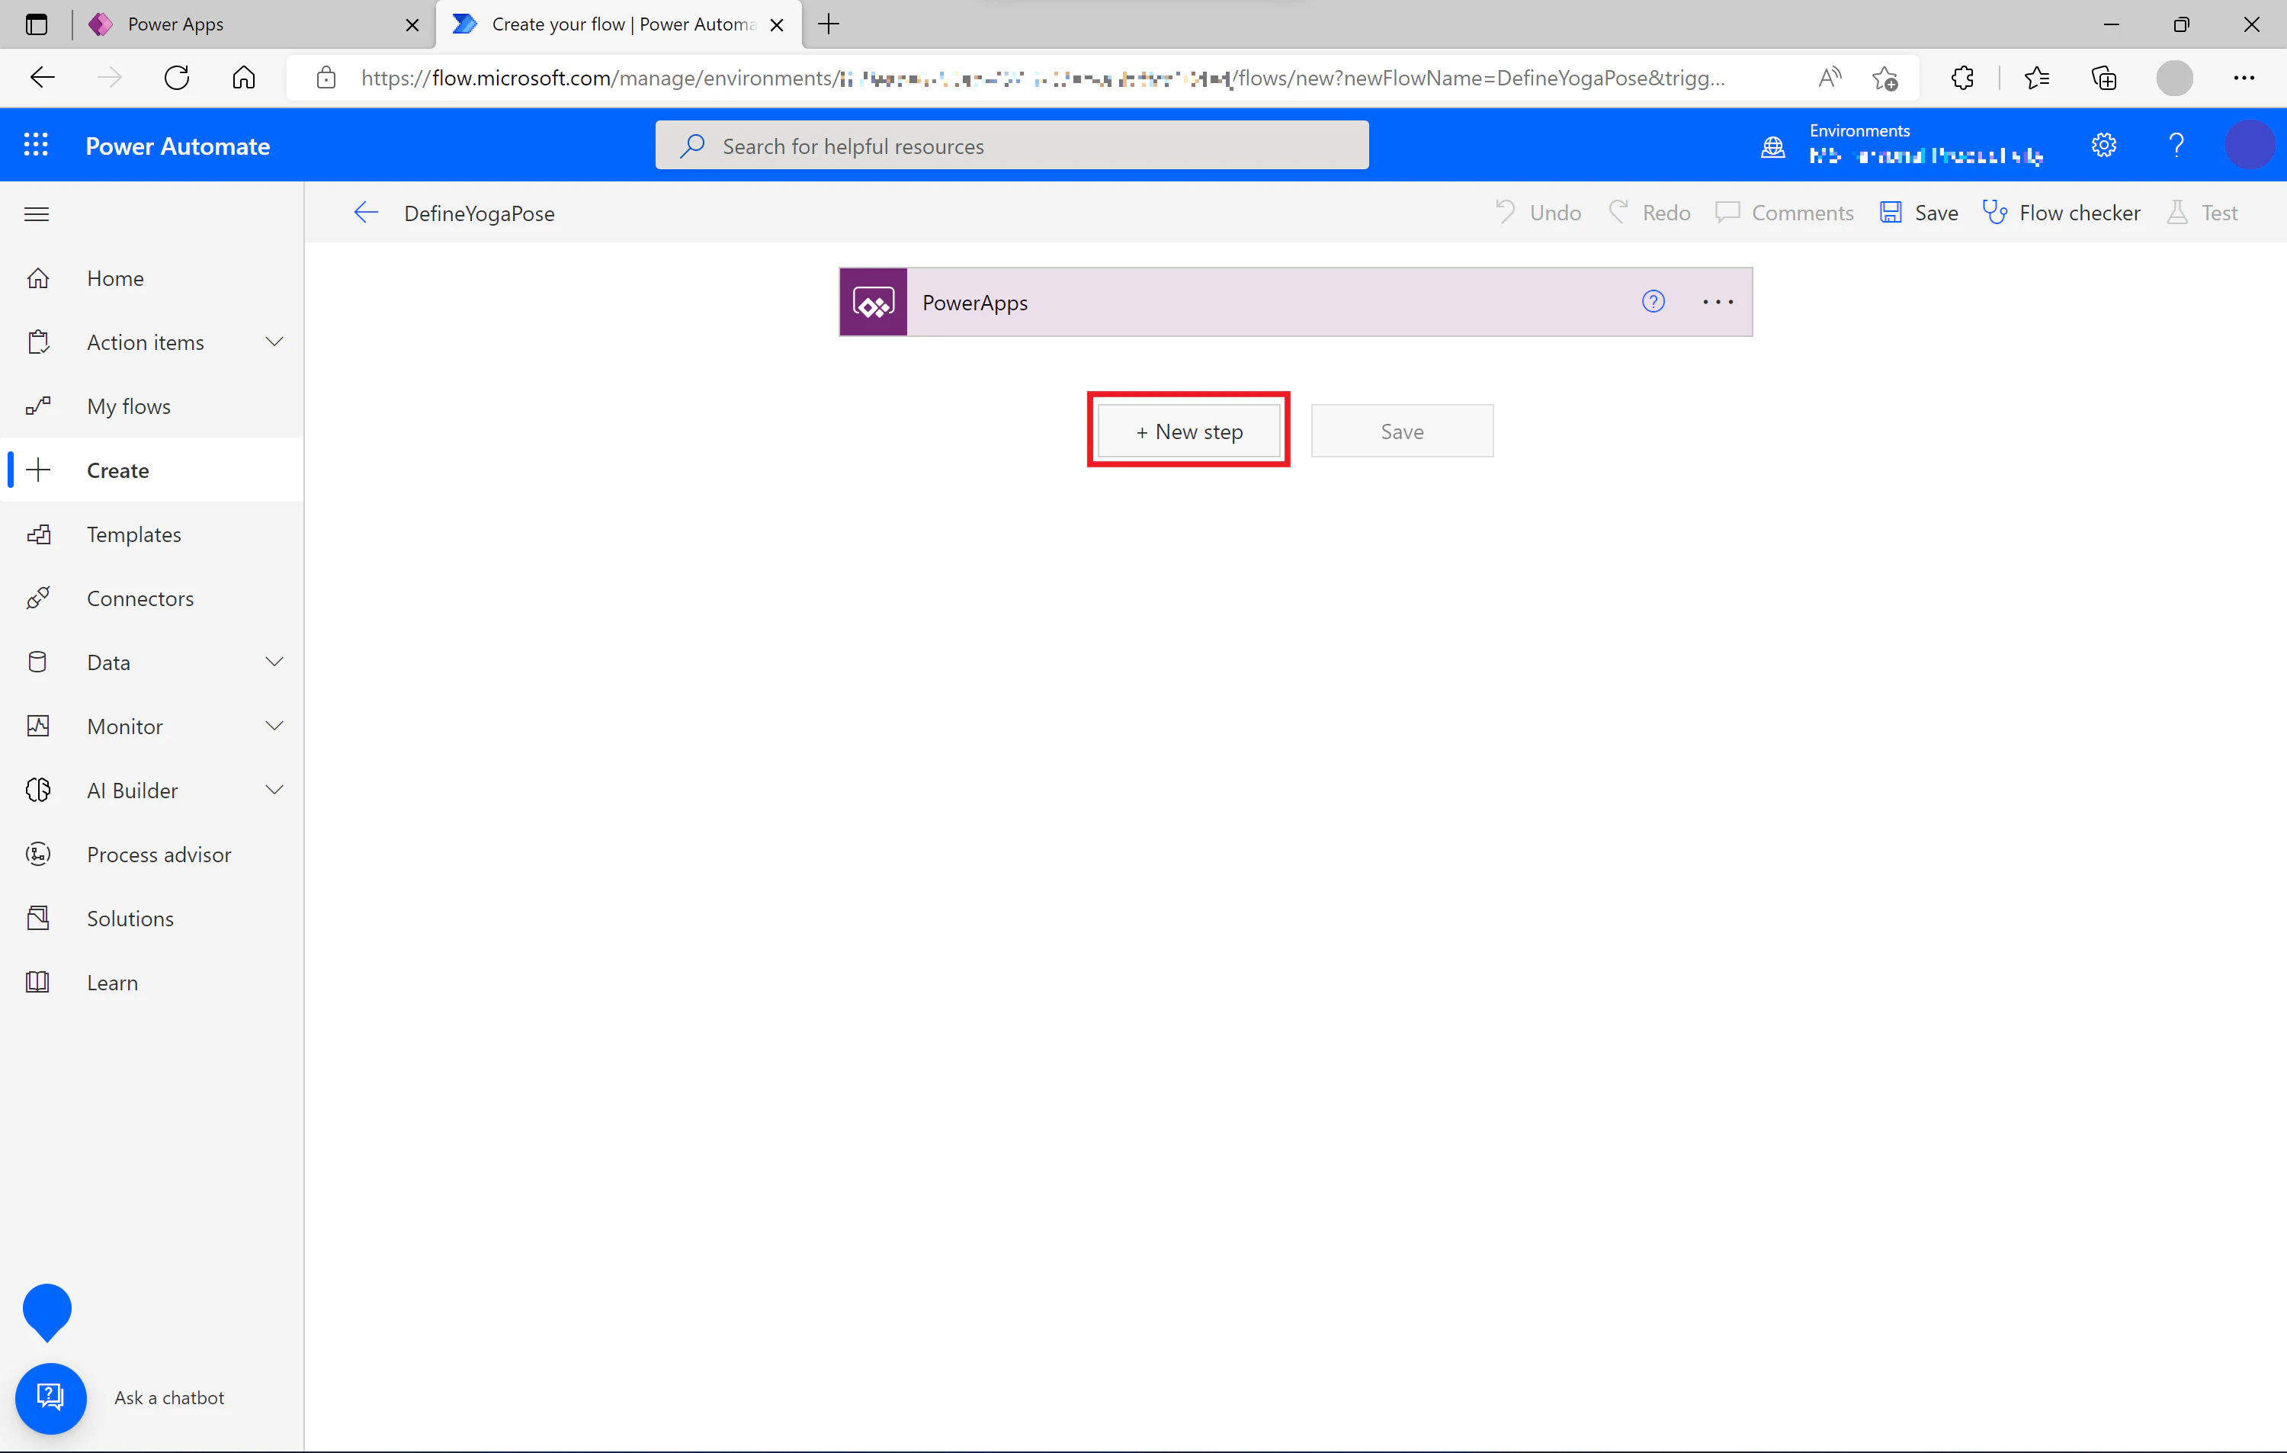Click the + New step button

pos(1189,431)
